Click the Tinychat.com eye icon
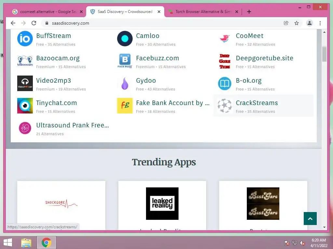Screen dimensions: 333x249 (x=25, y=106)
